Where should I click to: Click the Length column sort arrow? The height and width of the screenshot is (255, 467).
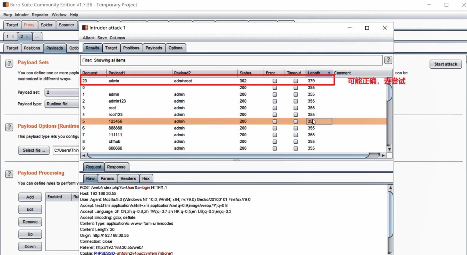coord(329,73)
